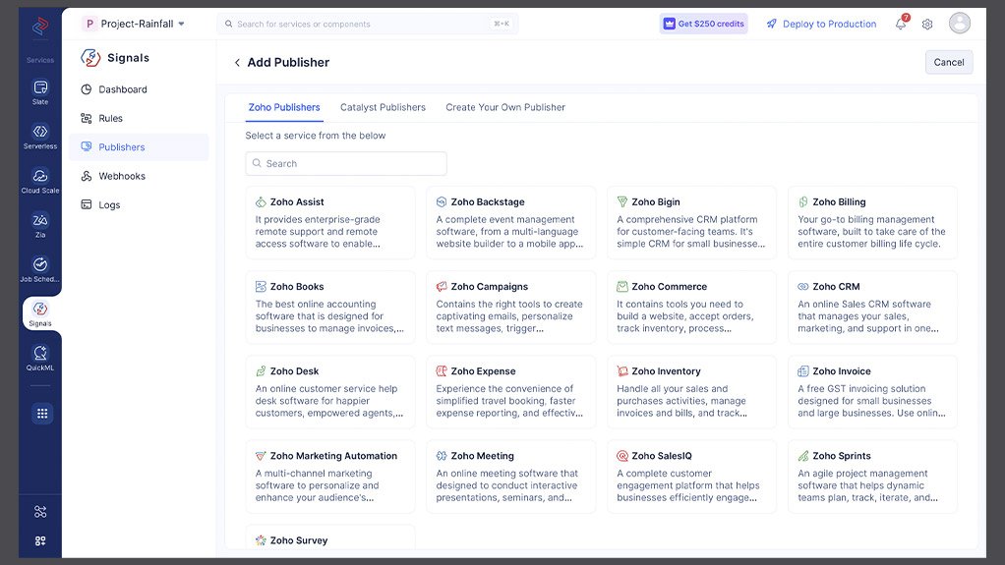Click the Cancel button
This screenshot has width=1005, height=565.
coord(949,62)
